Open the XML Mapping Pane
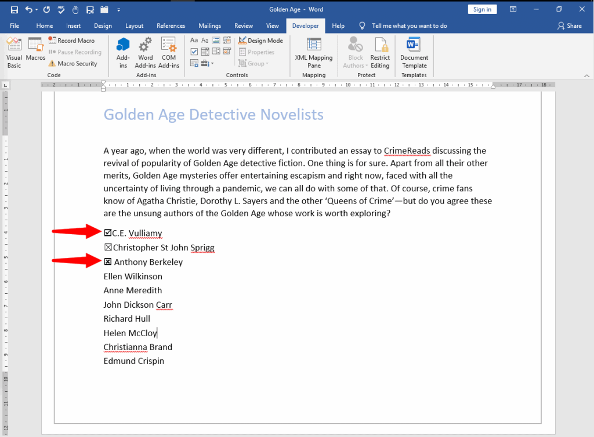The height and width of the screenshot is (437, 594). pos(314,53)
